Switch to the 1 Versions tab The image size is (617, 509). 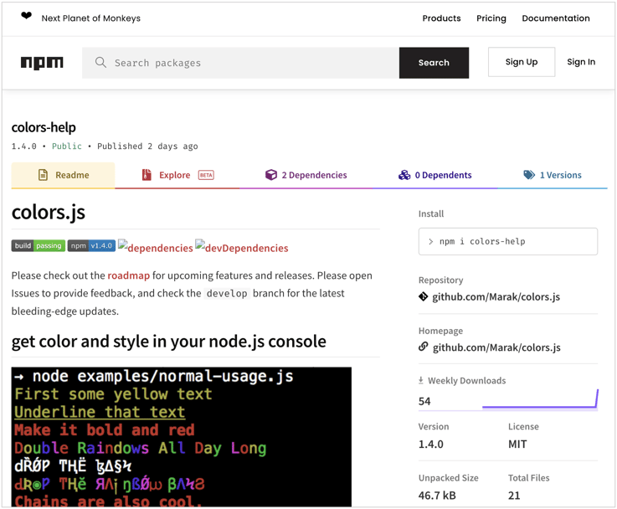[553, 176]
